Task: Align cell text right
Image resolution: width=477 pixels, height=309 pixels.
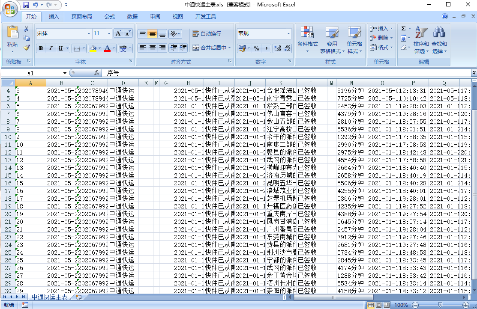Action: [x=162, y=48]
